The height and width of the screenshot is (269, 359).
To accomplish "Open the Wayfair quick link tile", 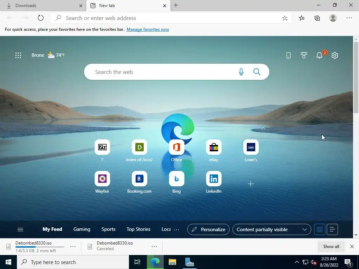I will [x=102, y=179].
